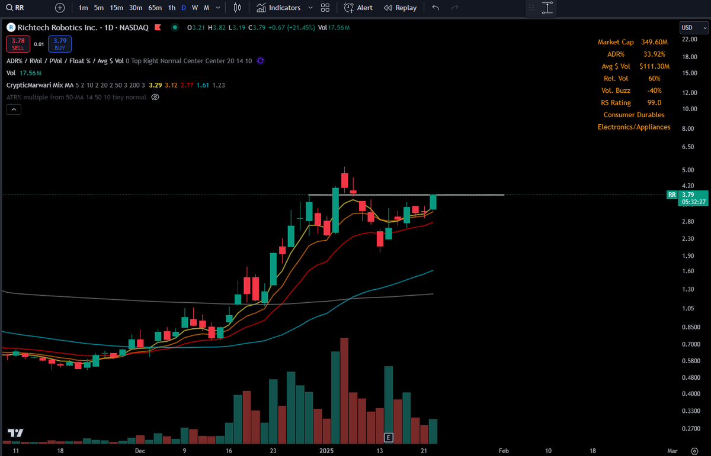Switch to monthly M timeframe
Viewport: 711px width, 456px height.
(206, 8)
